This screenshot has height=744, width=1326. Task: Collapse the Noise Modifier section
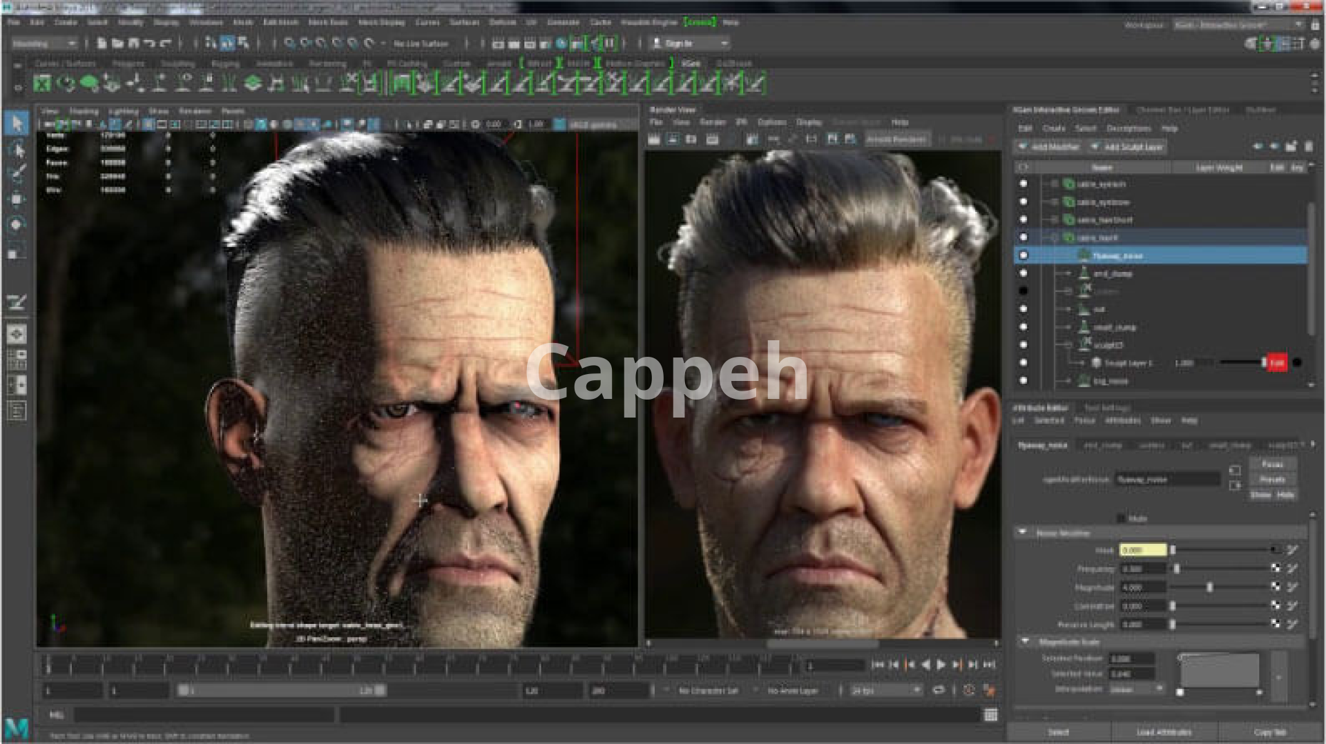[1023, 533]
